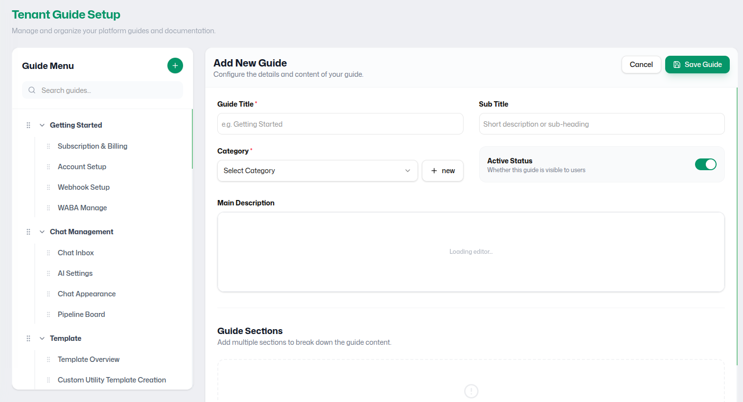Image resolution: width=743 pixels, height=402 pixels.
Task: Click the Getting Started category label
Action: coord(76,125)
